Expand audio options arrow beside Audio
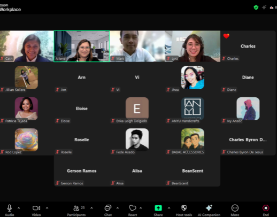 coord(19,208)
